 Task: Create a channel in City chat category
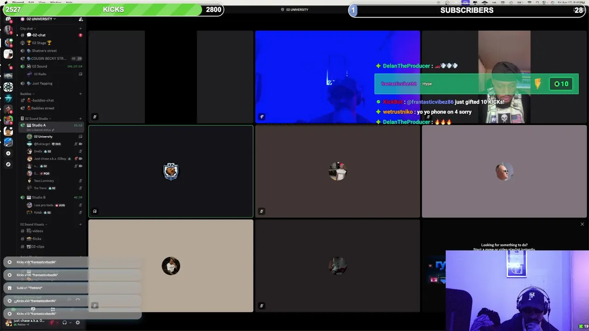click(80, 29)
